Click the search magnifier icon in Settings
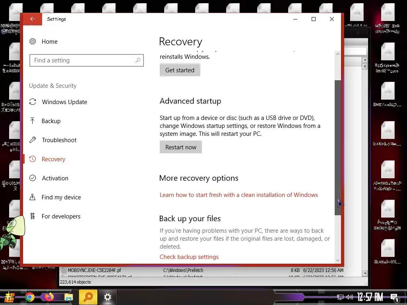 (138, 60)
